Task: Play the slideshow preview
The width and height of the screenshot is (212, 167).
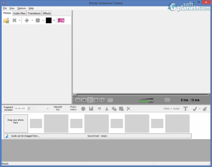Action: coord(90,100)
